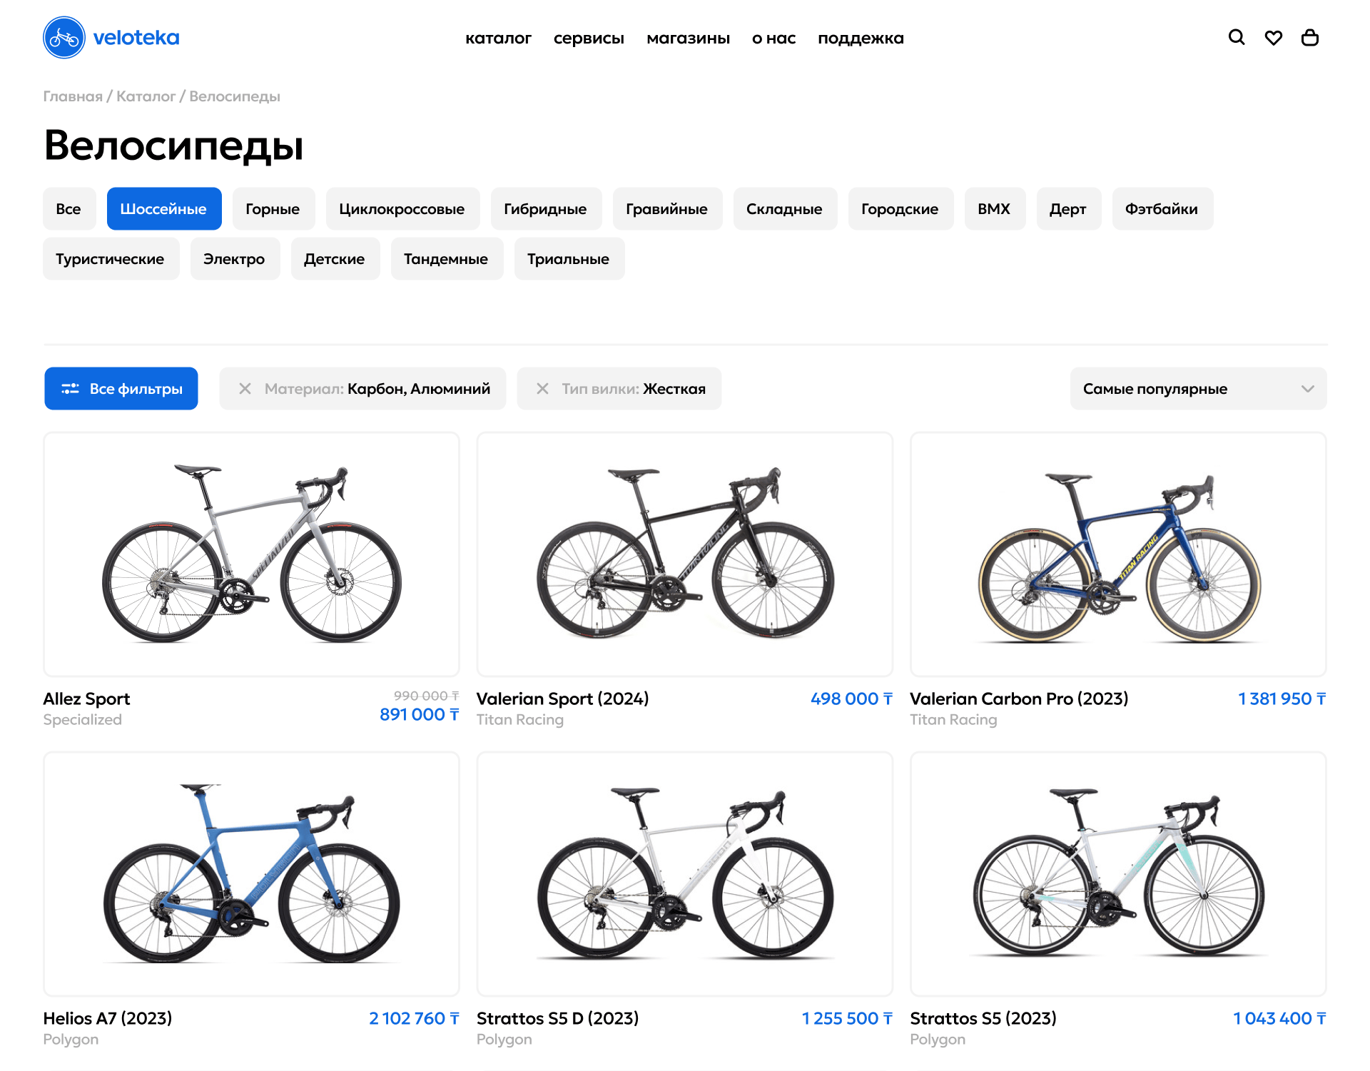Image resolution: width=1370 pixels, height=1071 pixels.
Task: Go to поддержка in navigation
Action: click(x=861, y=38)
